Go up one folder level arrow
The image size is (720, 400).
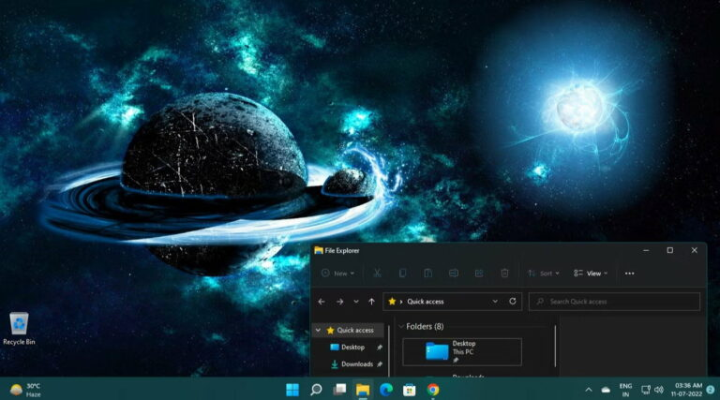point(371,302)
